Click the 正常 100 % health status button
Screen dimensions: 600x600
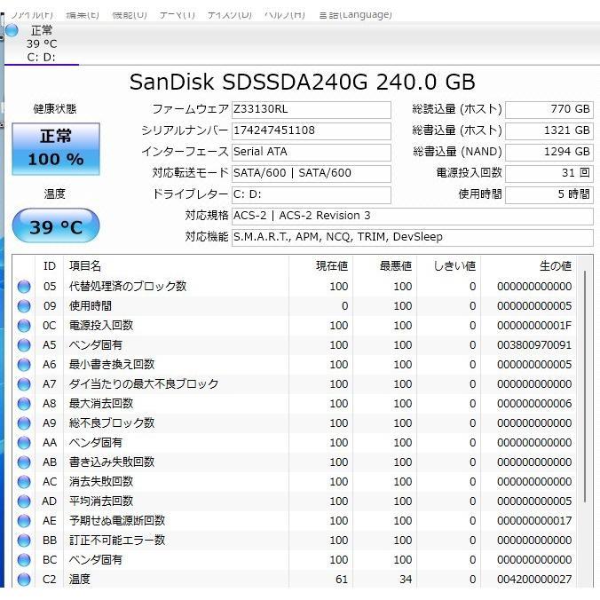pyautogui.click(x=56, y=149)
